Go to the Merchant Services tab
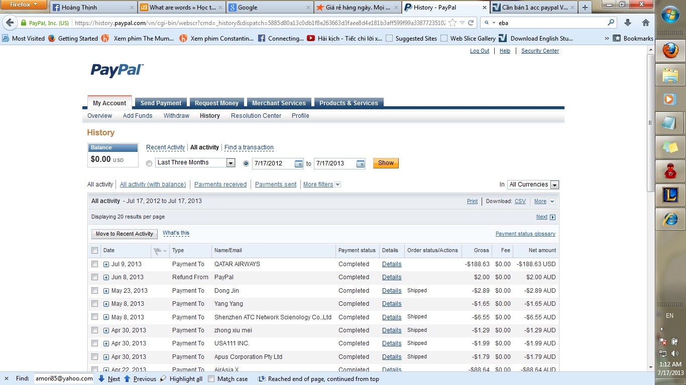 pos(279,103)
